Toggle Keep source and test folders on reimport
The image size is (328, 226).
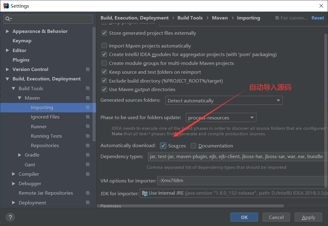coord(104,72)
